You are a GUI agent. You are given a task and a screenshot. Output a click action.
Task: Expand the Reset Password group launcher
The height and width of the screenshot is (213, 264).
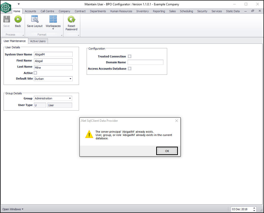click(78, 35)
